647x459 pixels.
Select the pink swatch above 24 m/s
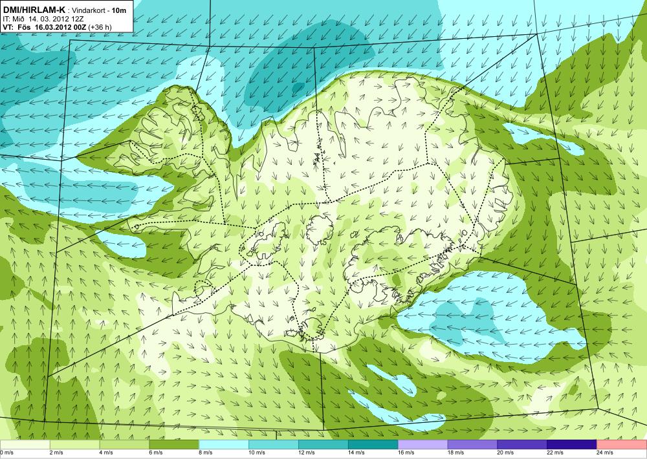tap(622, 445)
